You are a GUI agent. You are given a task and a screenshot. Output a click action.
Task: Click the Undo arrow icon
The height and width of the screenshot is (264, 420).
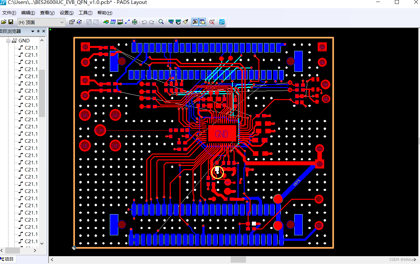[x=144, y=22]
